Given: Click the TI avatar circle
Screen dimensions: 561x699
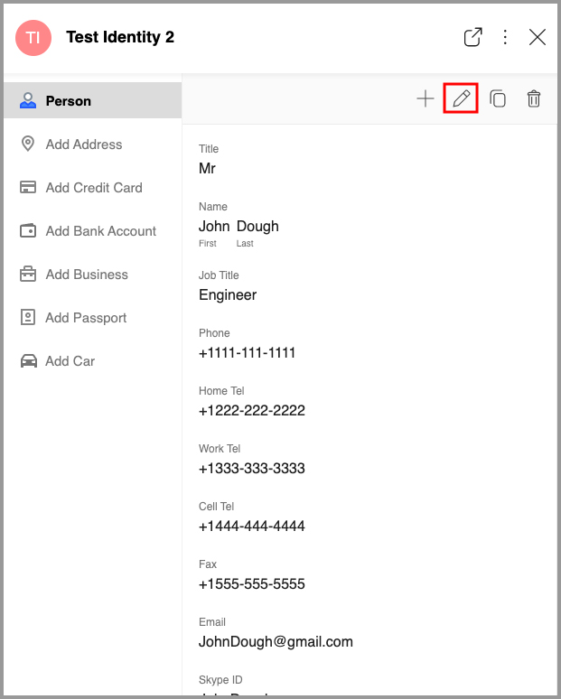Looking at the screenshot, I should coord(33,37).
